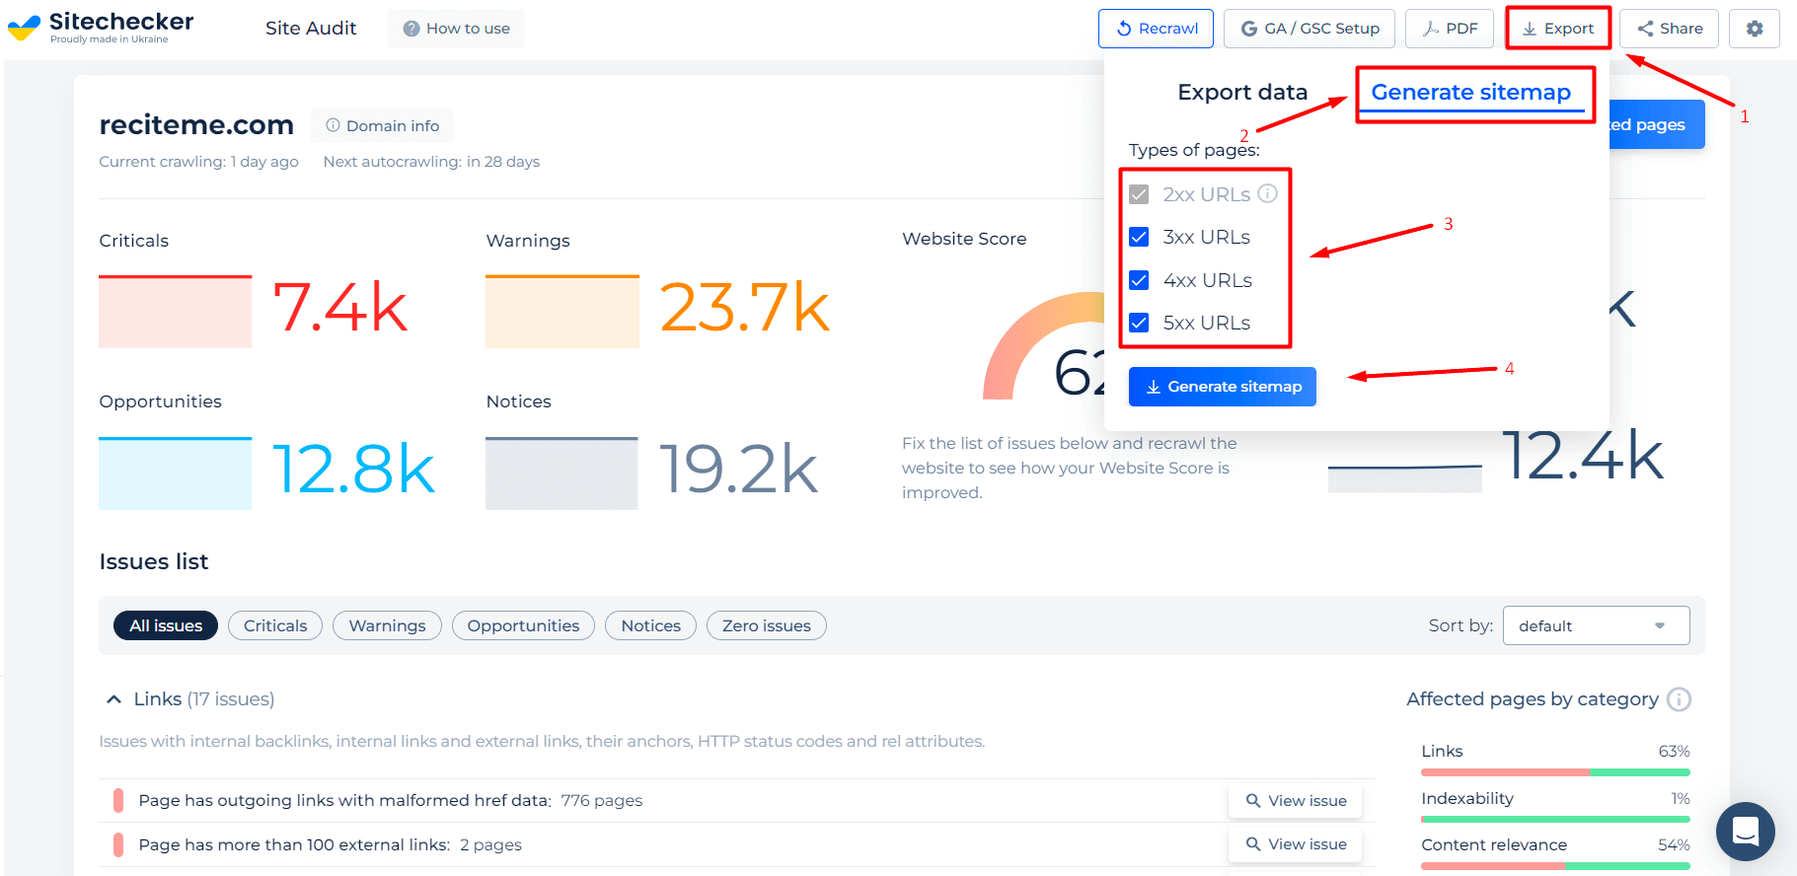Click the Criticals 7.4k red bar
This screenshot has width=1797, height=876.
pyautogui.click(x=176, y=312)
